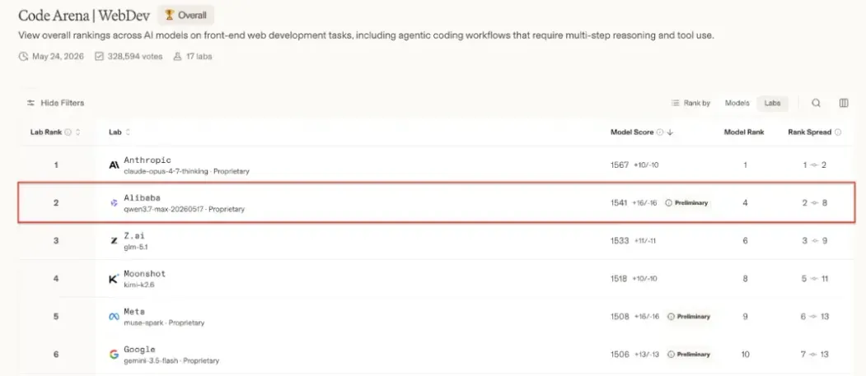This screenshot has height=376, width=866.
Task: Open the Rank by control
Action: tap(690, 103)
